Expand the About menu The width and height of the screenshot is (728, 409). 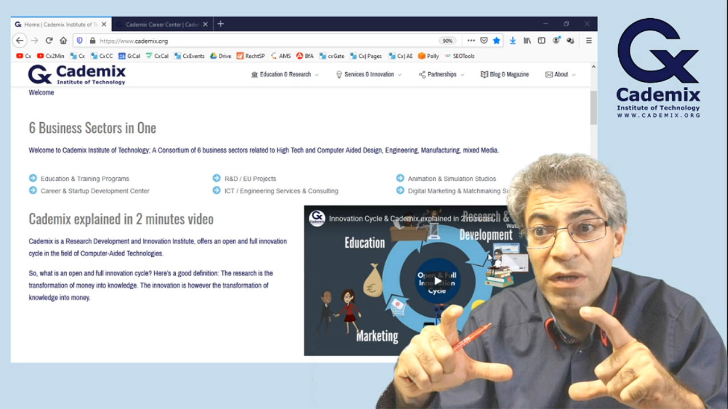coord(560,74)
